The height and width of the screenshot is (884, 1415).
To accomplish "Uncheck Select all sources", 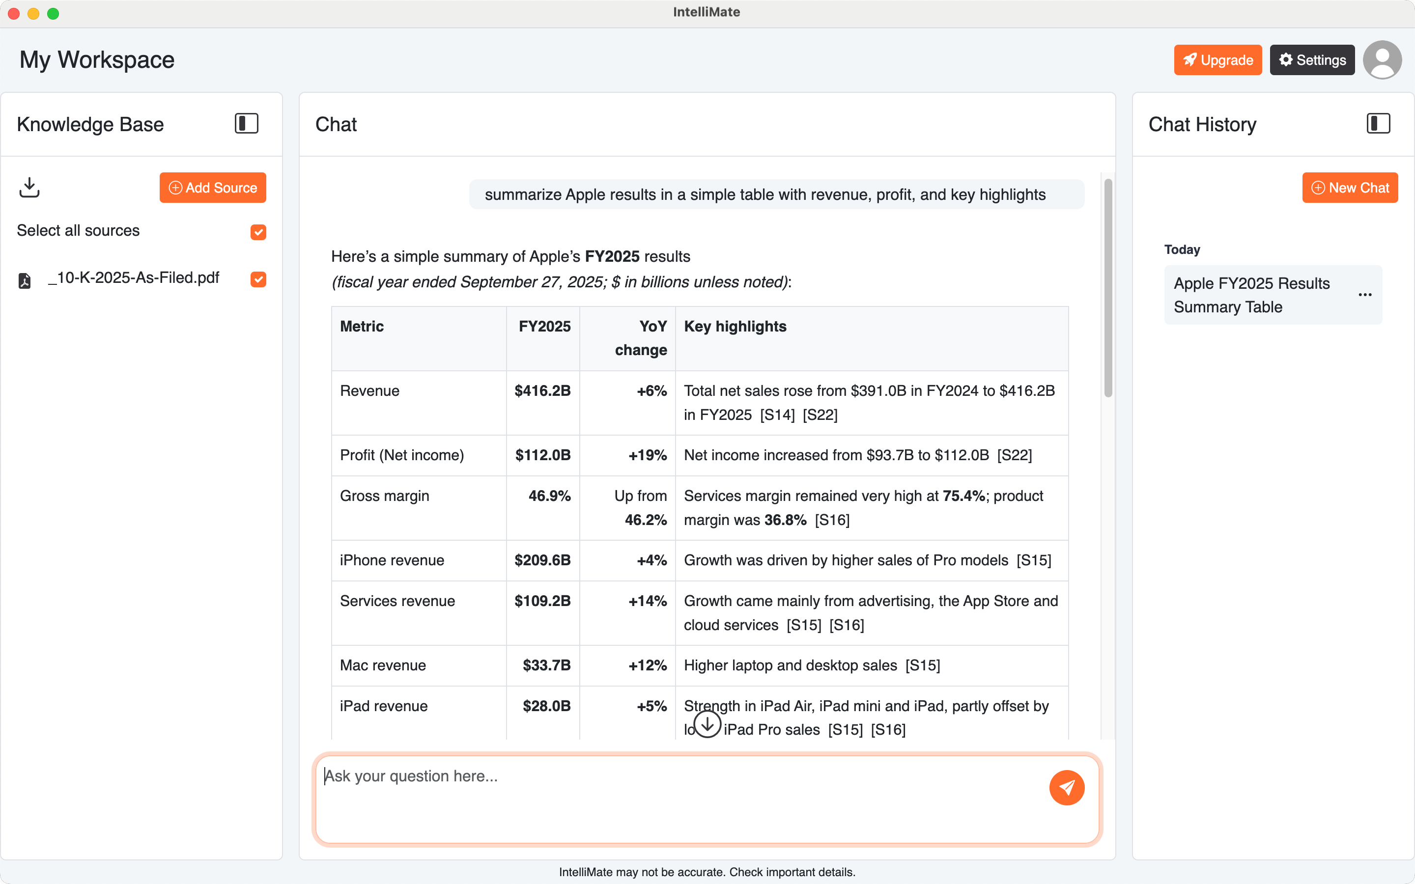I will tap(257, 232).
